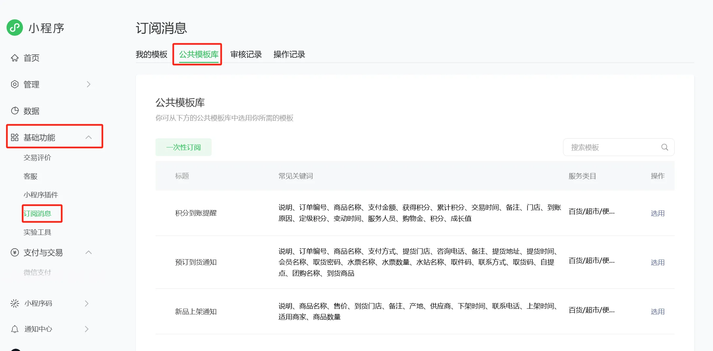Click keywords text of 预订到货通知 row

pyautogui.click(x=418, y=262)
